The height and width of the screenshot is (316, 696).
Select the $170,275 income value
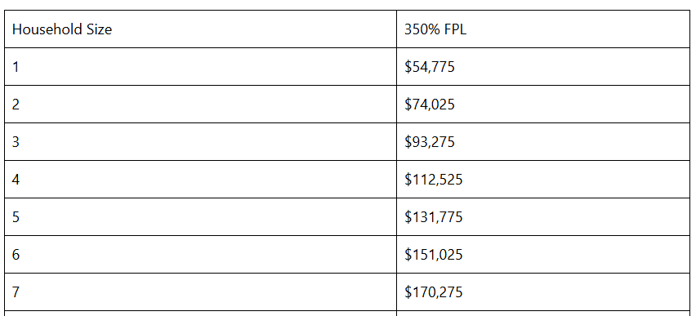[x=433, y=292]
